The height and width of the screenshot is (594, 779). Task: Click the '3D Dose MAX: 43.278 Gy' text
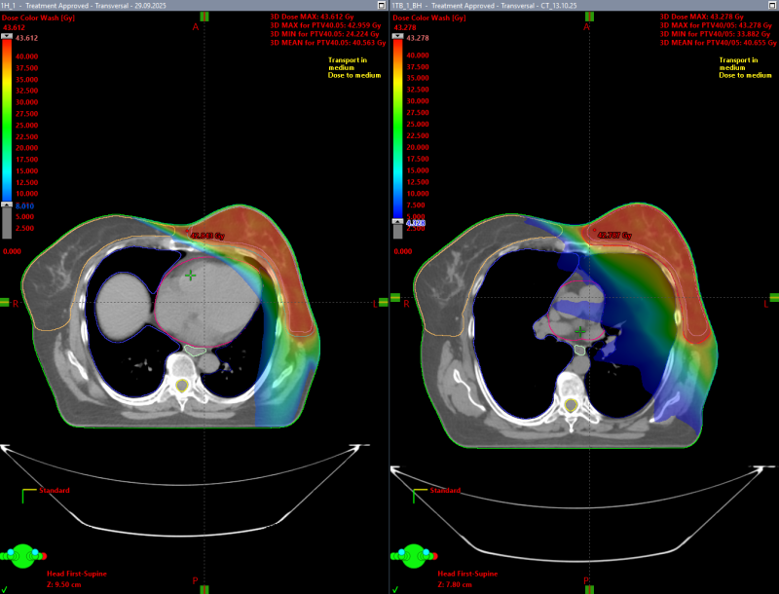(701, 18)
